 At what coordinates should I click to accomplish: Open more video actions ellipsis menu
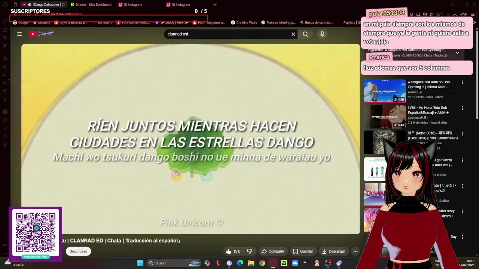(x=356, y=251)
